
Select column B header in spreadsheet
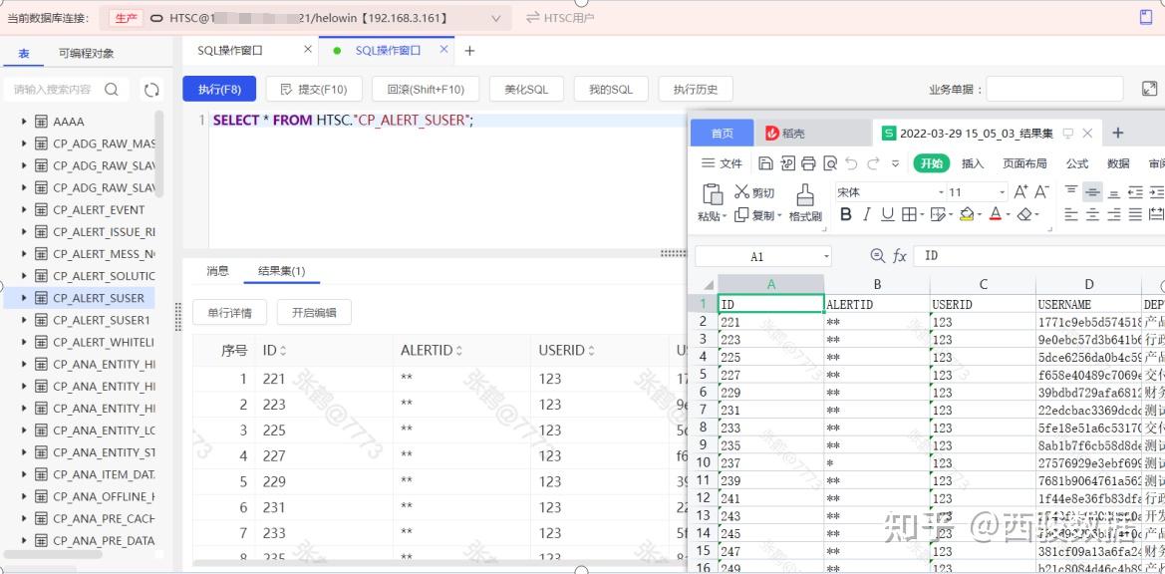pos(877,284)
